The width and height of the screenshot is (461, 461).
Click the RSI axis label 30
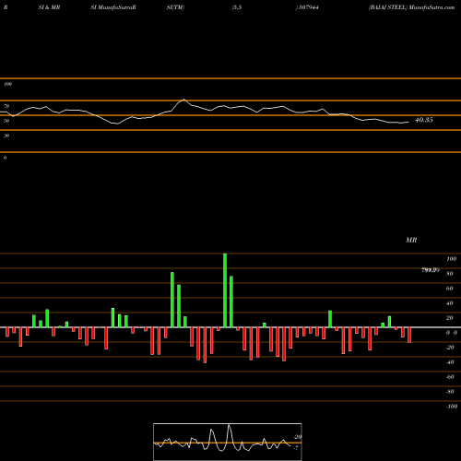click(x=6, y=136)
